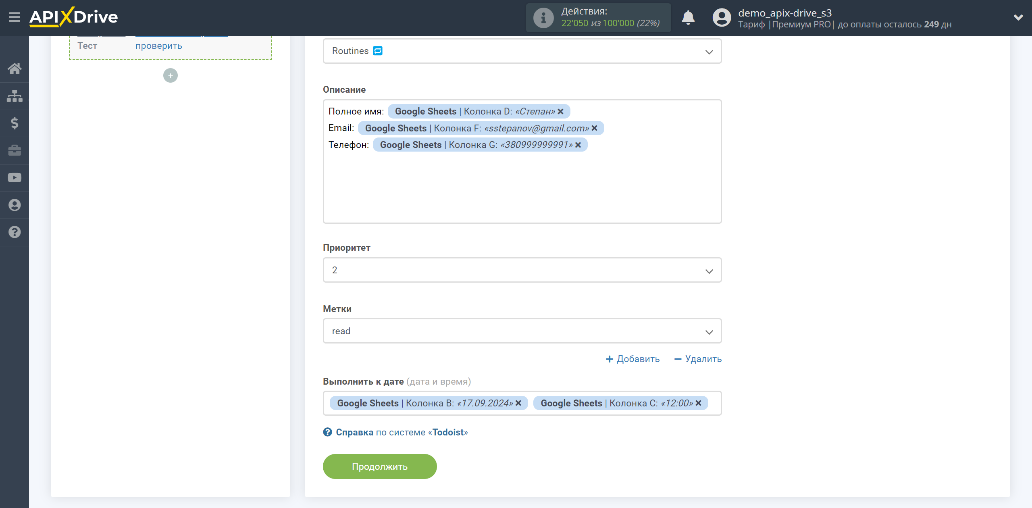This screenshot has height=508, width=1032.
Task: Add a new step with plus button
Action: pos(171,75)
